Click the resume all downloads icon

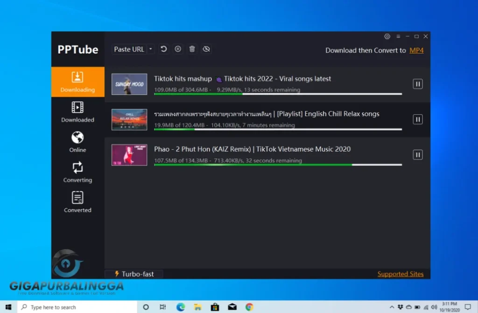coord(163,49)
